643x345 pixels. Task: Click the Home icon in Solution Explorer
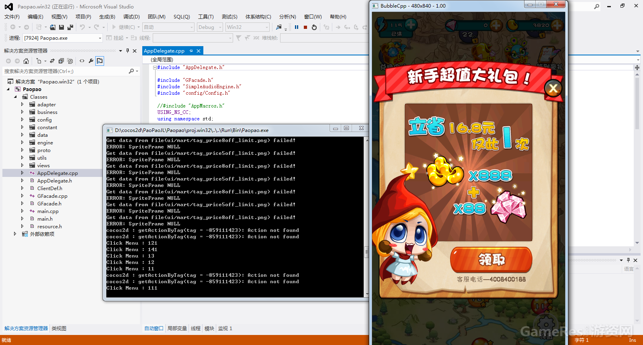(26, 61)
